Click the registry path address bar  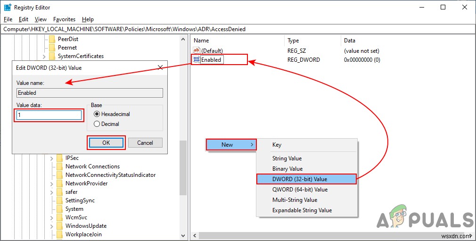238,29
